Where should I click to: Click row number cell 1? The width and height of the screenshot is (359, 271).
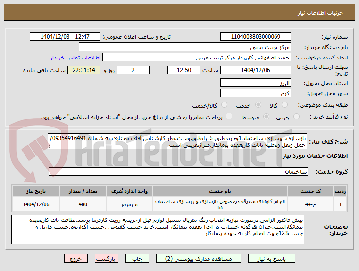(x=340, y=204)
